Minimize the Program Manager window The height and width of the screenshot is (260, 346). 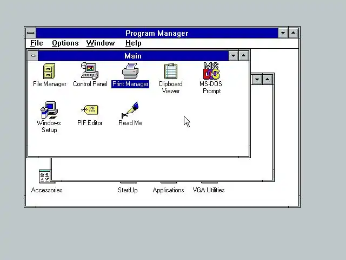click(x=283, y=33)
